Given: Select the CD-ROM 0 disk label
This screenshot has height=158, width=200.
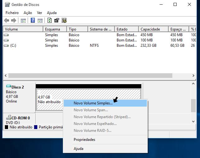Looking at the screenshot, I should pyautogui.click(x=21, y=118).
